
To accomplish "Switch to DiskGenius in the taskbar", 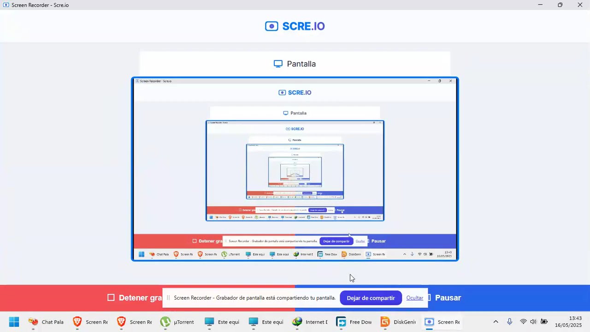I will coord(399,322).
